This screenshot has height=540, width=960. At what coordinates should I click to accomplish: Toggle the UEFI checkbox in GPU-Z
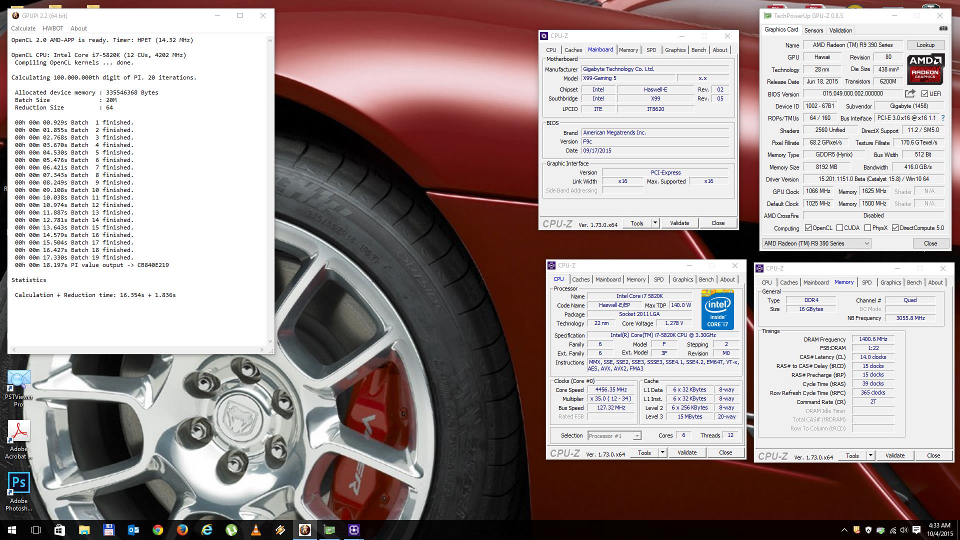[x=924, y=94]
